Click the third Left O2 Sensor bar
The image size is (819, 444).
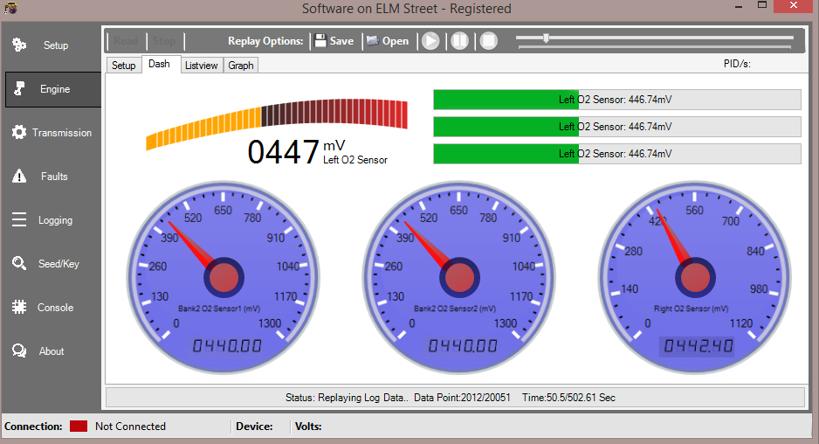coord(616,154)
